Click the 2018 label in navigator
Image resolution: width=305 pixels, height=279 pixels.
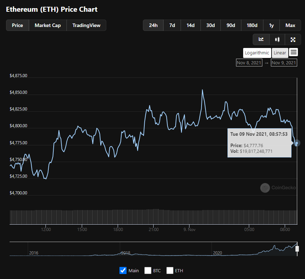tap(125, 253)
